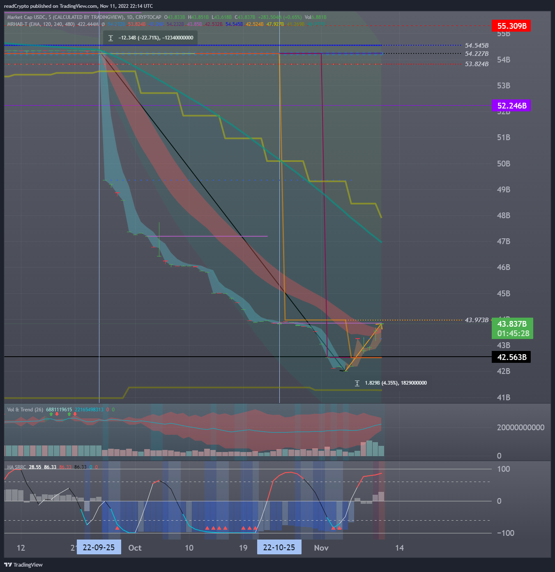This screenshot has width=555, height=572.
Task: Click the 20000000000 volume axis label
Action: (520, 427)
